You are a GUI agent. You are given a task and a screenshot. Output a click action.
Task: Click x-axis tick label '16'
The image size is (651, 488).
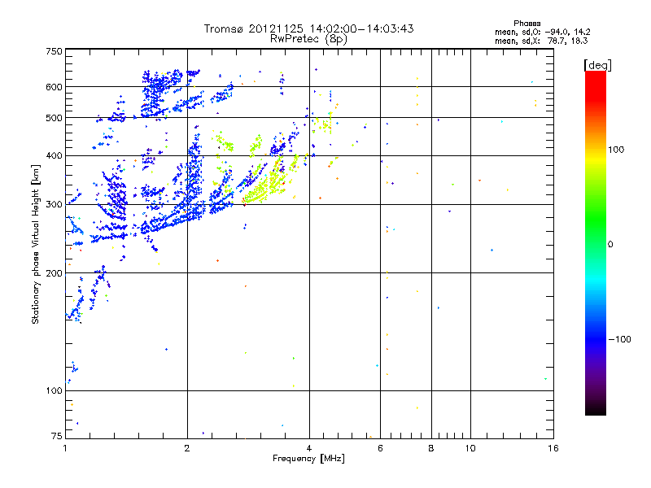click(x=553, y=448)
